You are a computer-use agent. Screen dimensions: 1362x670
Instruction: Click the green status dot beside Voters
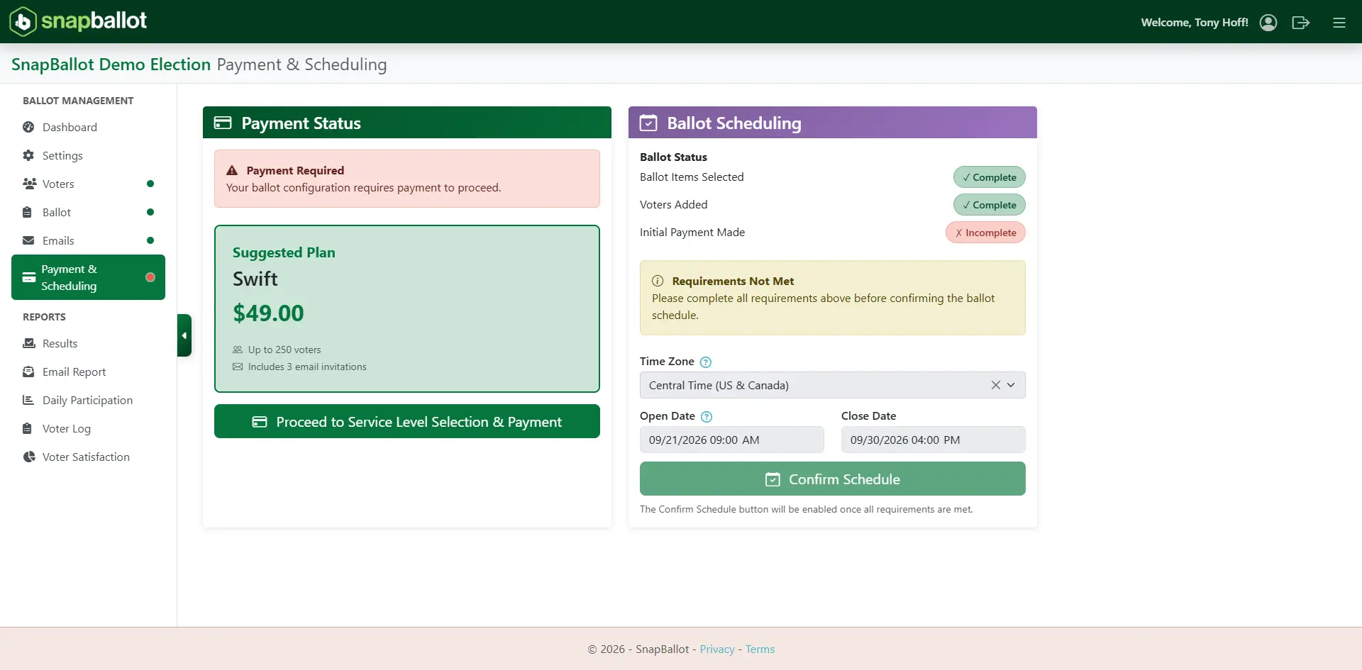click(x=150, y=184)
